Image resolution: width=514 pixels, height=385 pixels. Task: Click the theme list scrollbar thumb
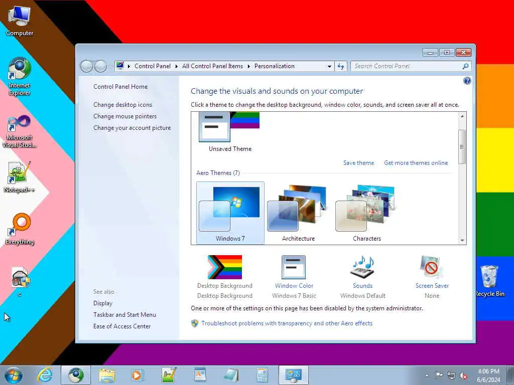pyautogui.click(x=462, y=147)
